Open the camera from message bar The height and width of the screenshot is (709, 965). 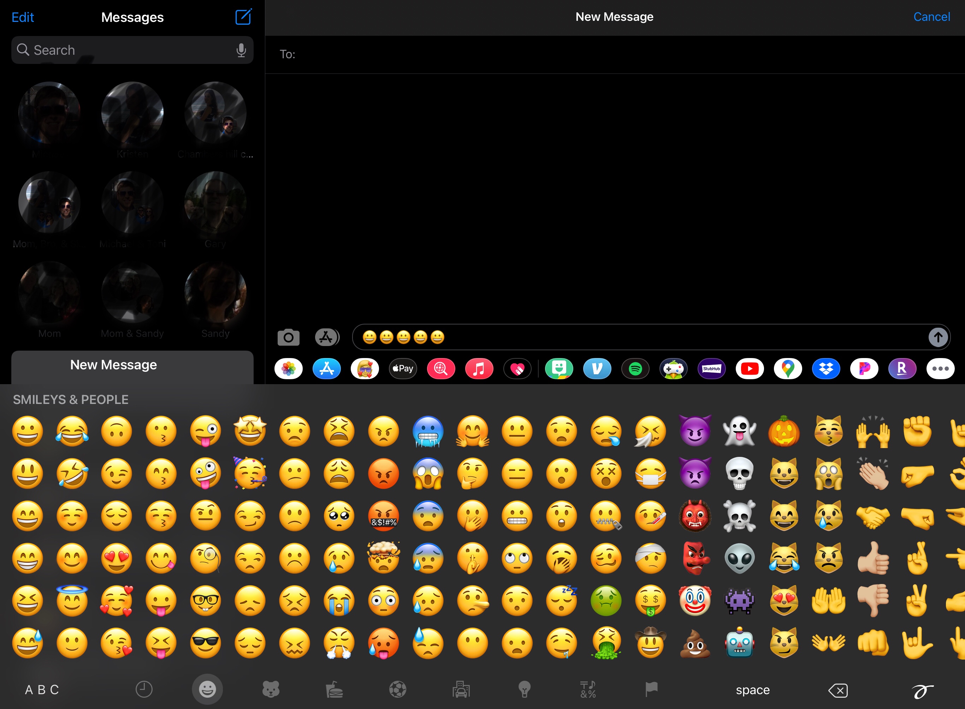coord(288,337)
